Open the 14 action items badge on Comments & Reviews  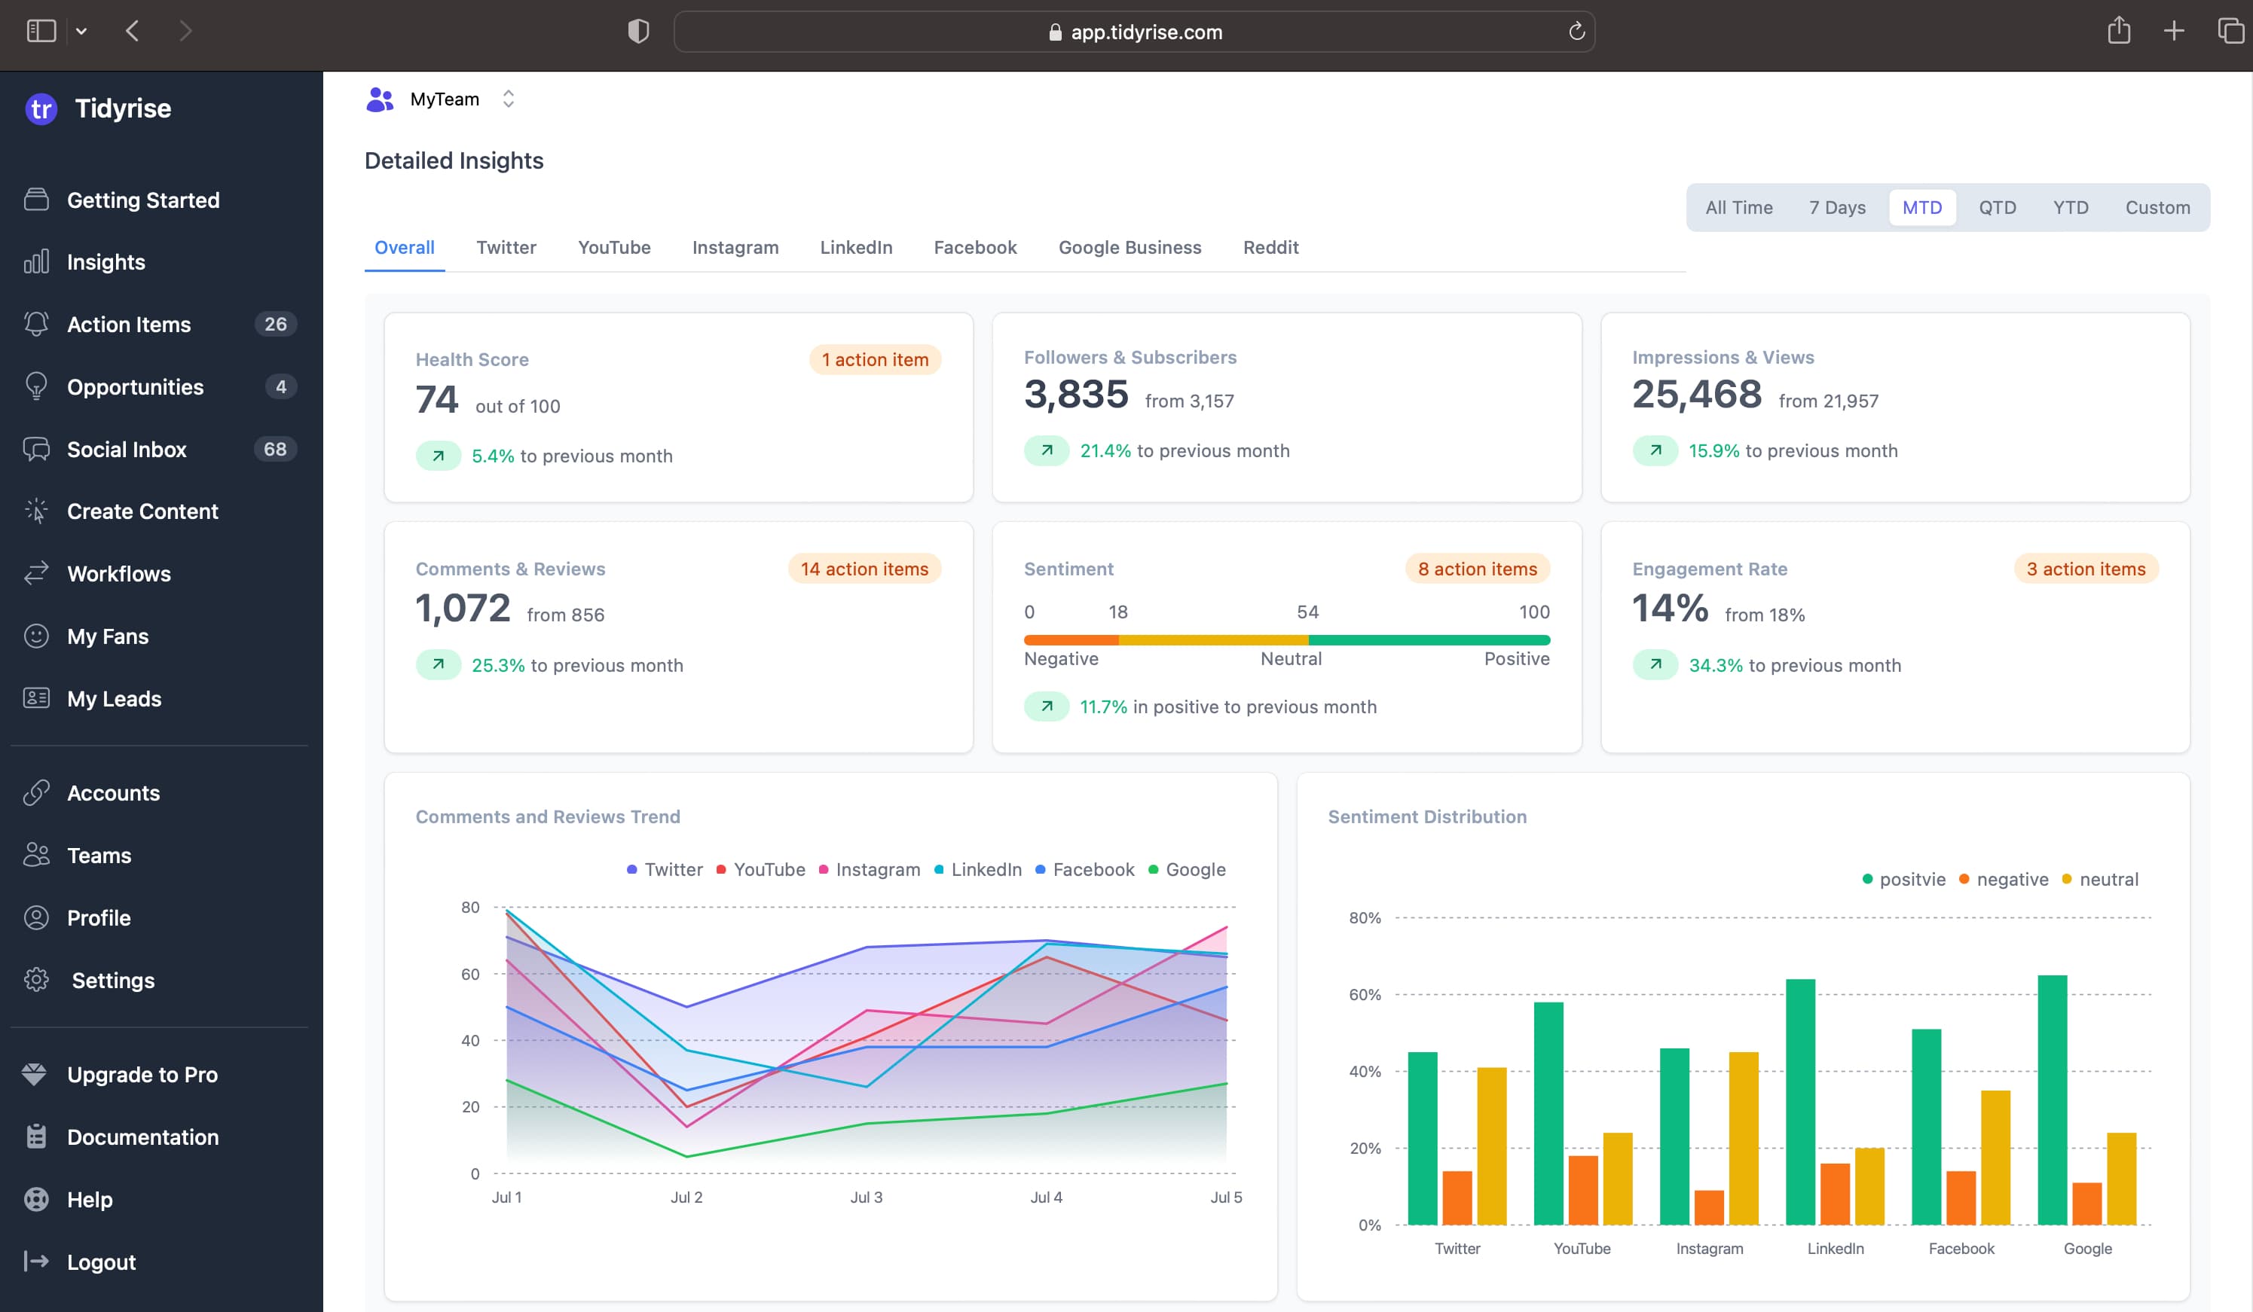point(864,569)
